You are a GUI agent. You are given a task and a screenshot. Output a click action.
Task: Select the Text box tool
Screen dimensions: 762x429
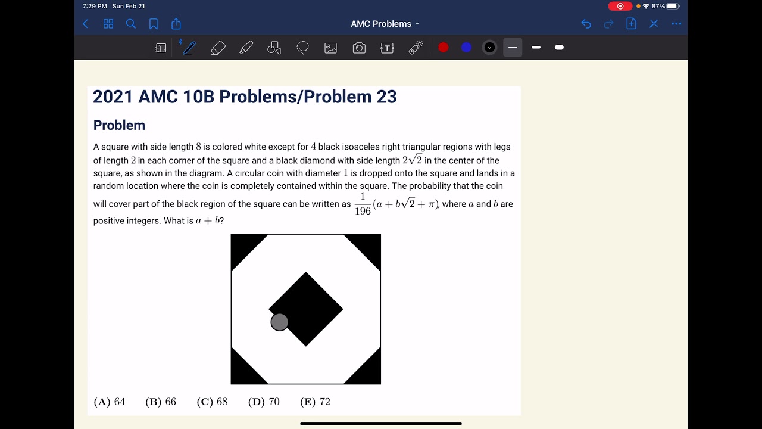tap(388, 48)
